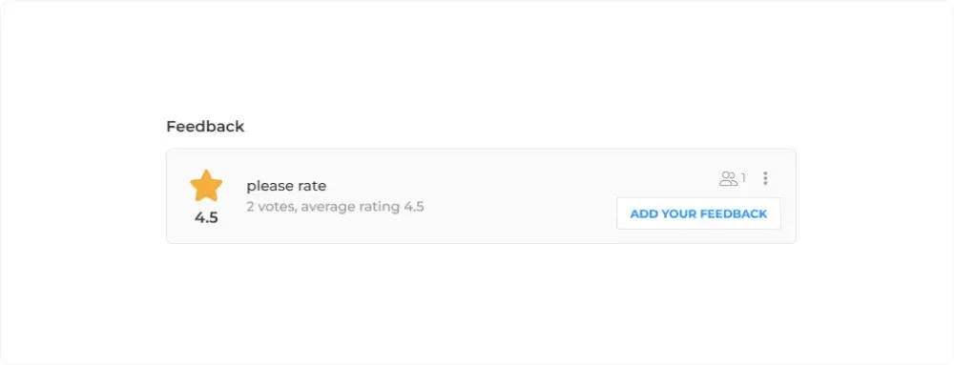Select the bold 4.5 rating value

tap(206, 217)
